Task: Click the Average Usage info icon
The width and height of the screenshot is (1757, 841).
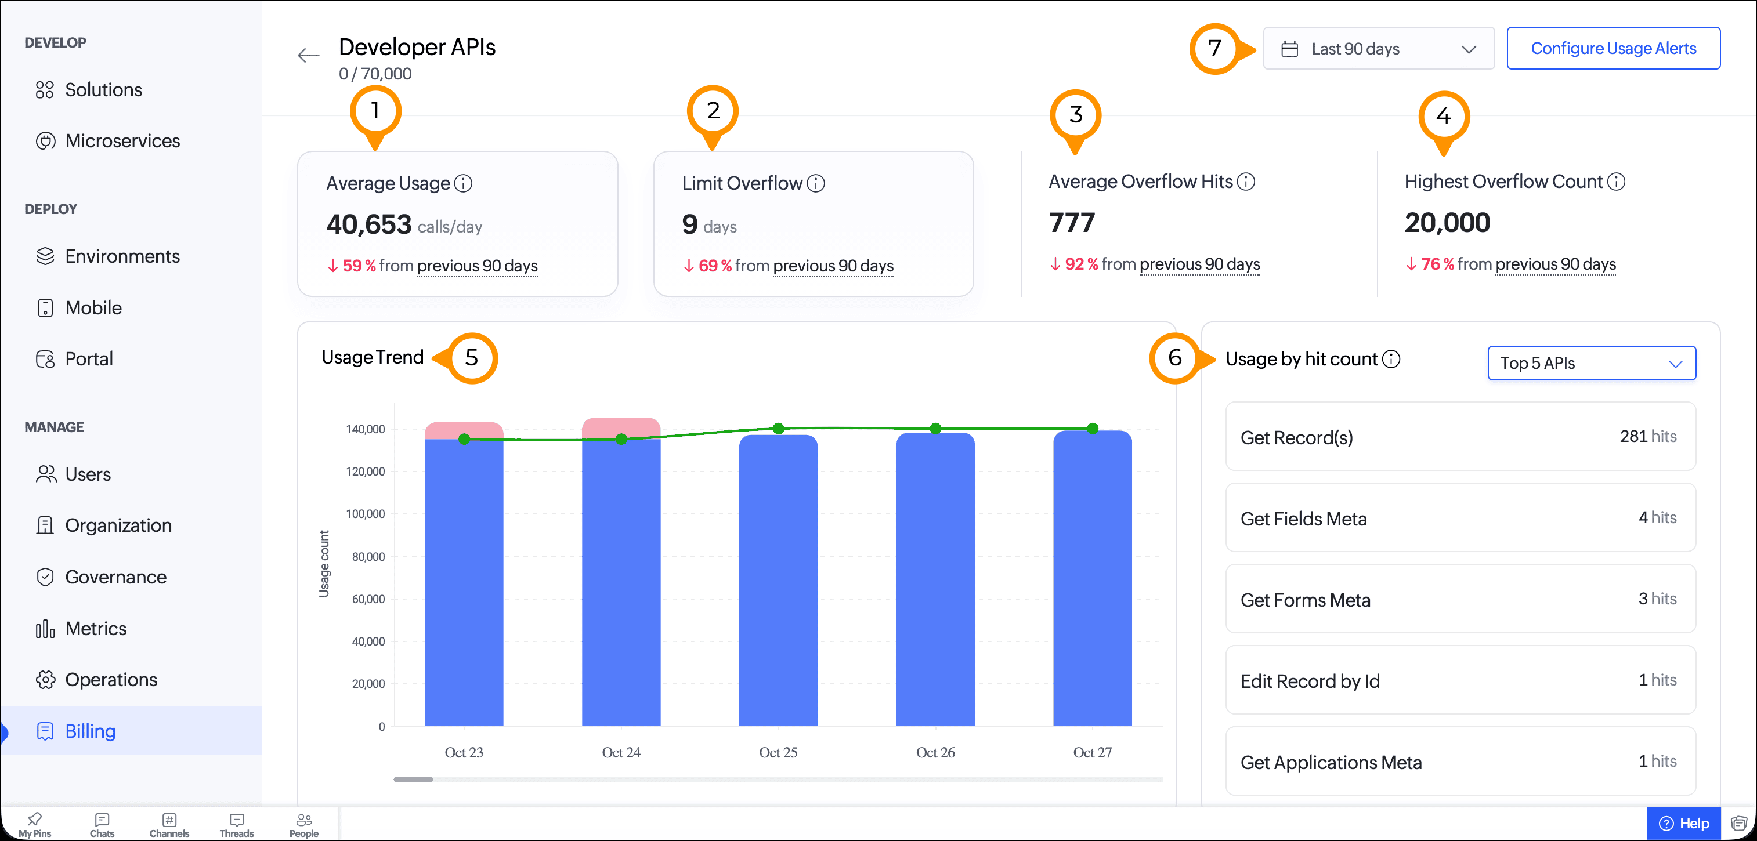Action: pos(463,183)
